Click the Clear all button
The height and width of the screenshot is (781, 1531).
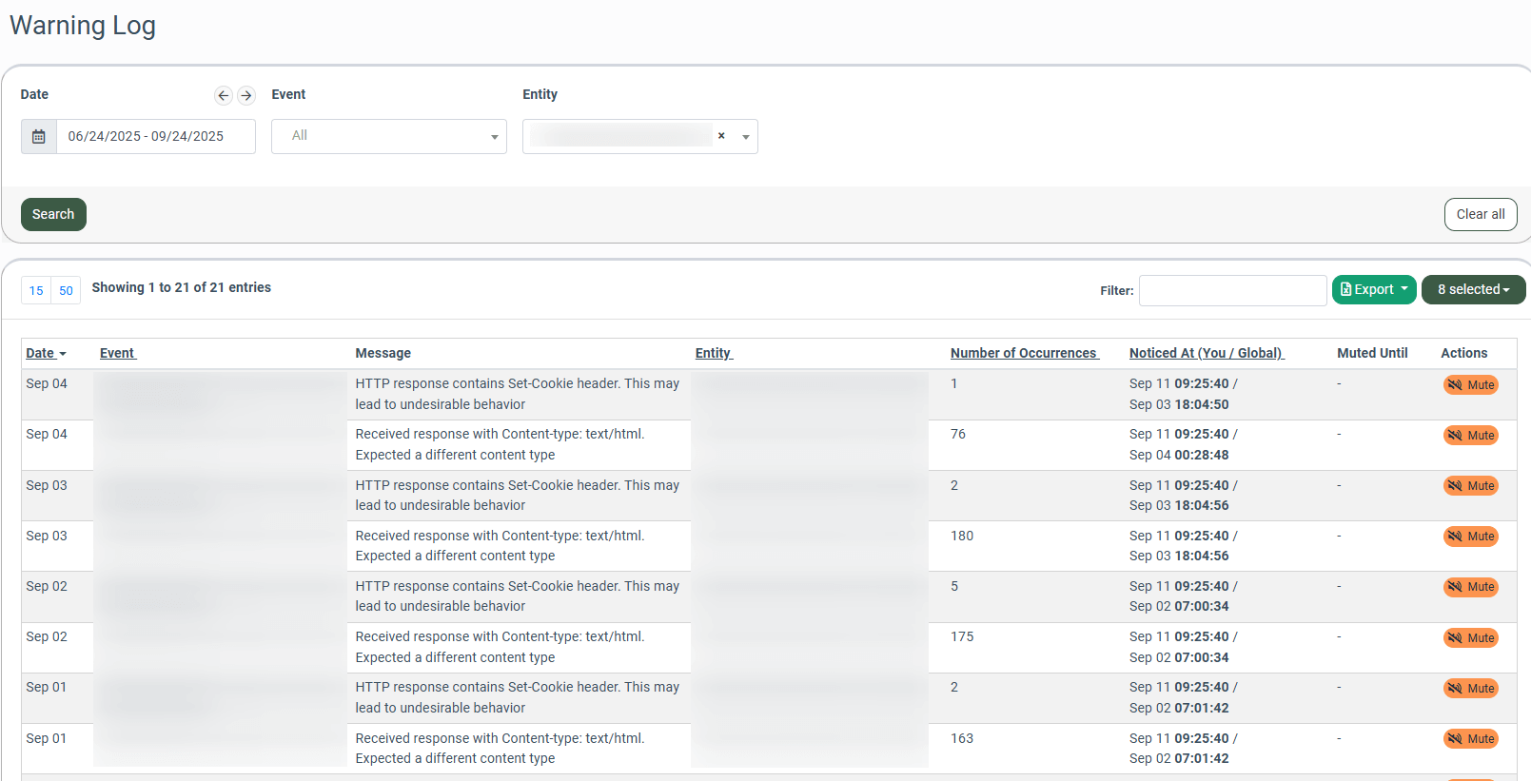tap(1480, 215)
